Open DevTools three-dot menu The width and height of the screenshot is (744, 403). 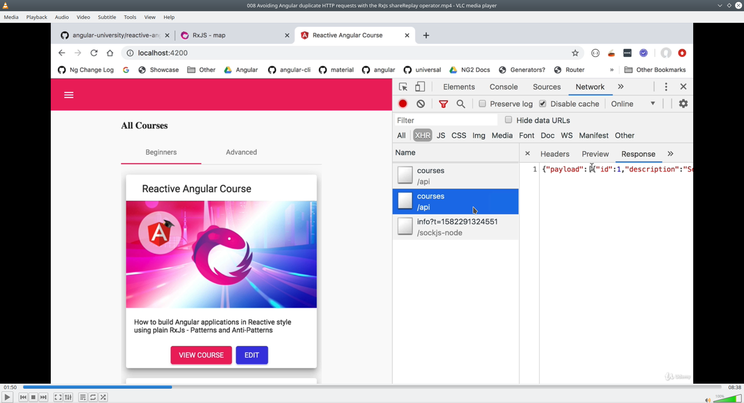(x=666, y=87)
